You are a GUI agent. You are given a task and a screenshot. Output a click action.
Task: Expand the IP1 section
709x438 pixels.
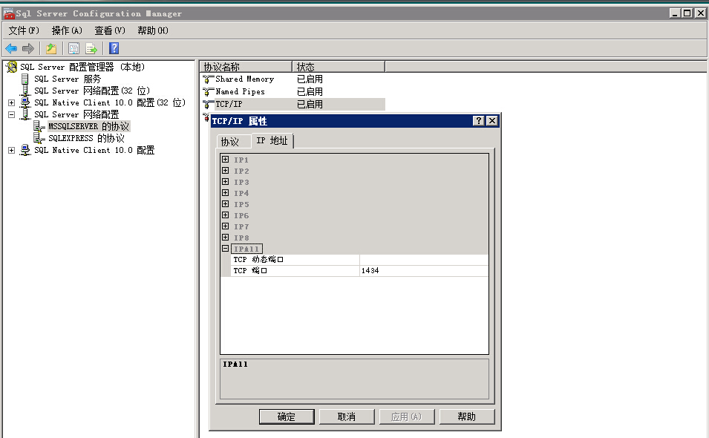225,159
